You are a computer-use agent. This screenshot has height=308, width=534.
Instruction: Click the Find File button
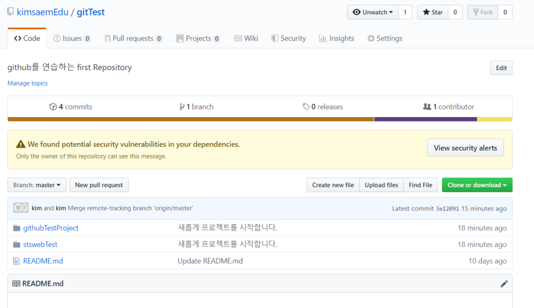click(420, 185)
